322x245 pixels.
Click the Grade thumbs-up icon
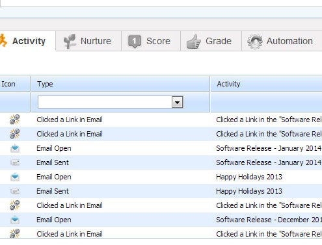194,42
